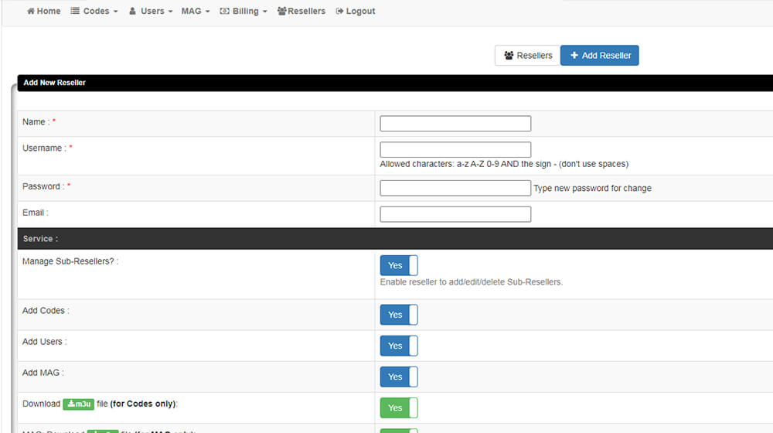This screenshot has height=433, width=773.
Task: Open the Resellers list button
Action: [527, 56]
